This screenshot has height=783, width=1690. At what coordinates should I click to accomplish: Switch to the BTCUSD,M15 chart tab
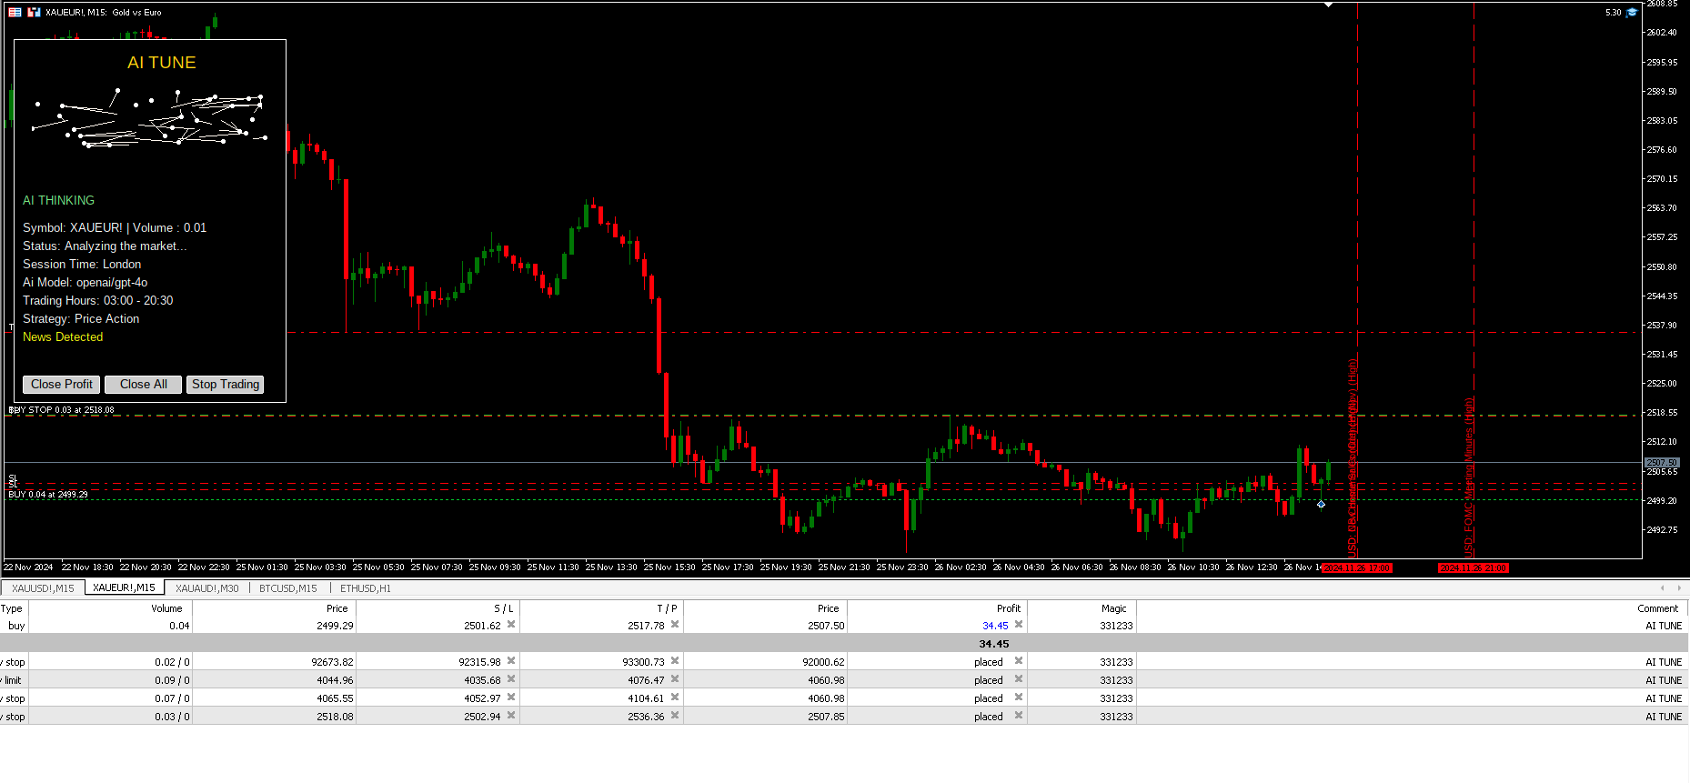pyautogui.click(x=287, y=588)
